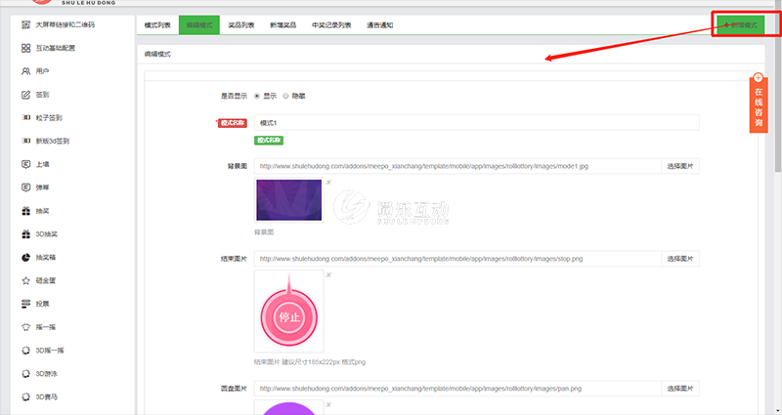
Task: Open the tab right of 中奖记录列表
Action: click(380, 25)
